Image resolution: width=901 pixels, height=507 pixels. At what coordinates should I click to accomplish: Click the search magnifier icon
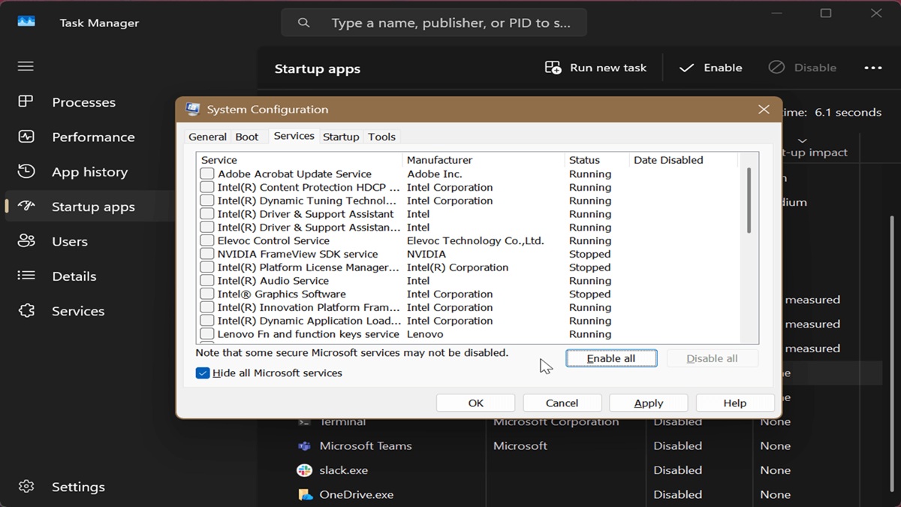pyautogui.click(x=304, y=23)
